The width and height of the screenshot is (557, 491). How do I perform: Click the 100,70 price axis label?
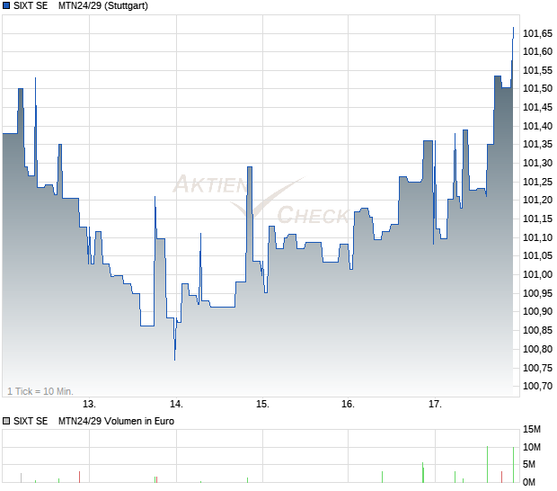coord(537,386)
